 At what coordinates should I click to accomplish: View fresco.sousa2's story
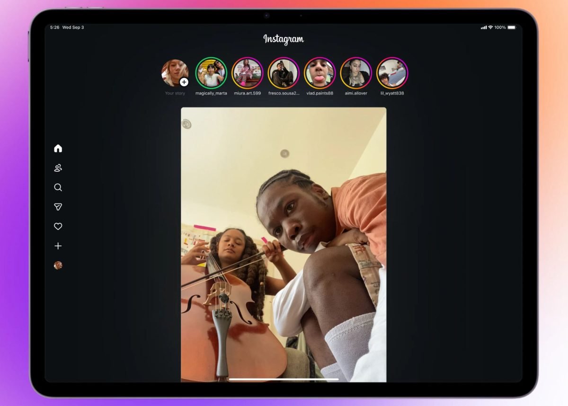pyautogui.click(x=284, y=72)
